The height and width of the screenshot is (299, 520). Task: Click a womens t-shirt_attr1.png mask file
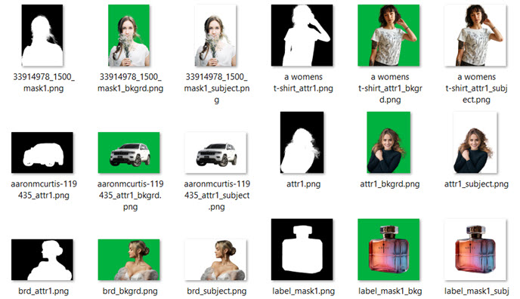point(302,35)
